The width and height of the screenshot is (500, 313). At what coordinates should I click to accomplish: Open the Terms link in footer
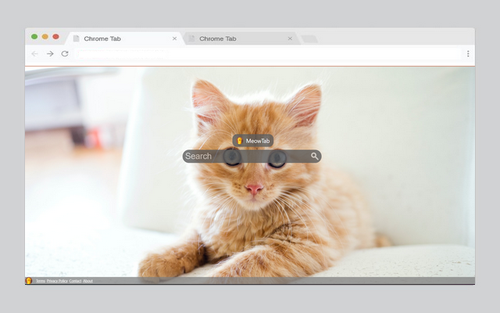[x=41, y=281]
